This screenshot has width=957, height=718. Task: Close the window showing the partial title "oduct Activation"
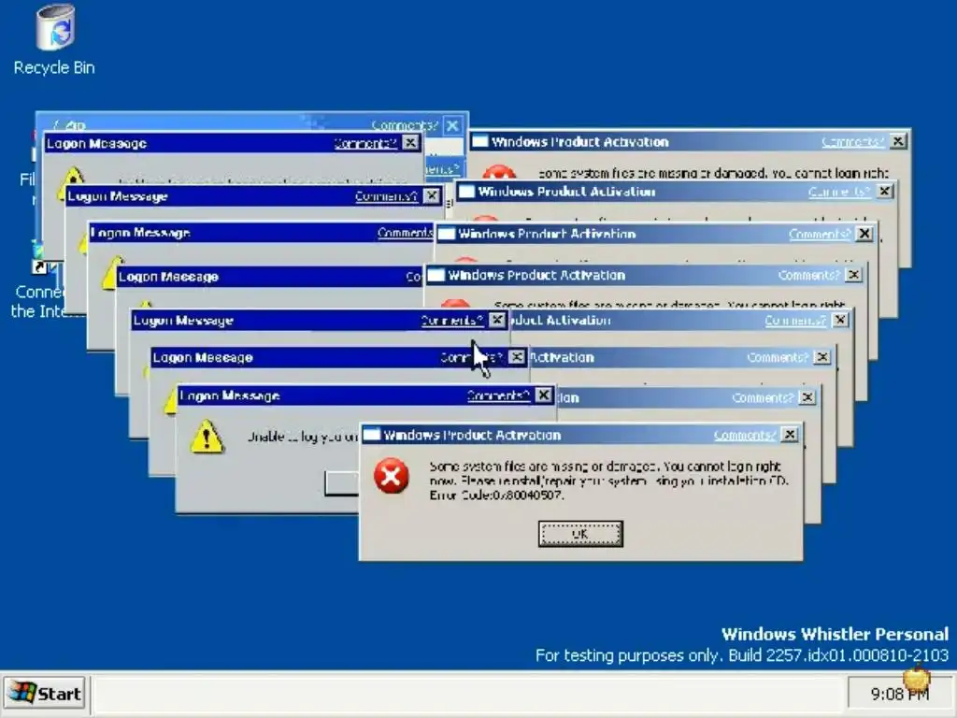[x=840, y=320]
